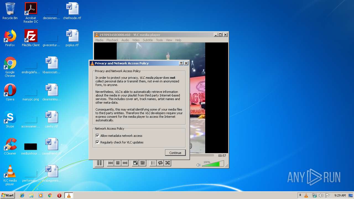Viewport: 354px width, 199px height.
Task: Toggle Regularly check for VLC updates
Action: click(97, 142)
